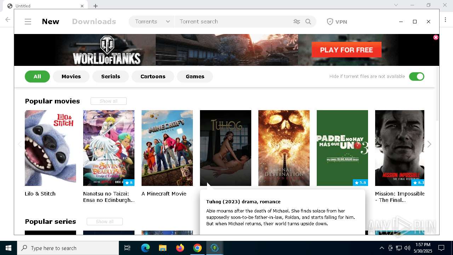Open a new browser tab with plus
Image resolution: width=453 pixels, height=255 pixels.
tap(96, 6)
